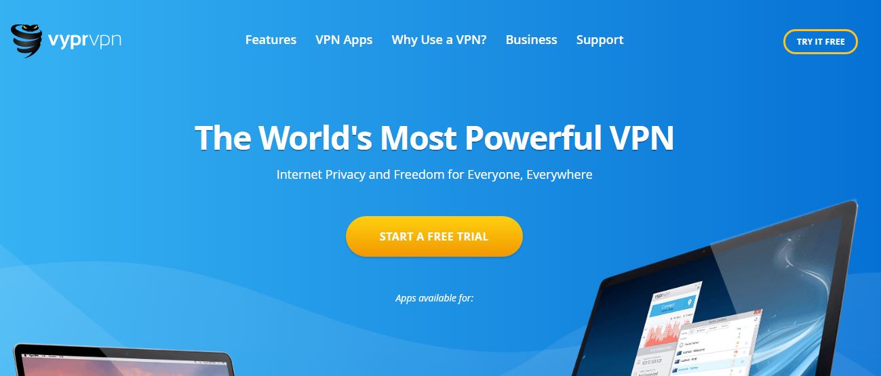881x376 pixels.
Task: Click the VyprVPN snake logo icon
Action: click(x=27, y=40)
